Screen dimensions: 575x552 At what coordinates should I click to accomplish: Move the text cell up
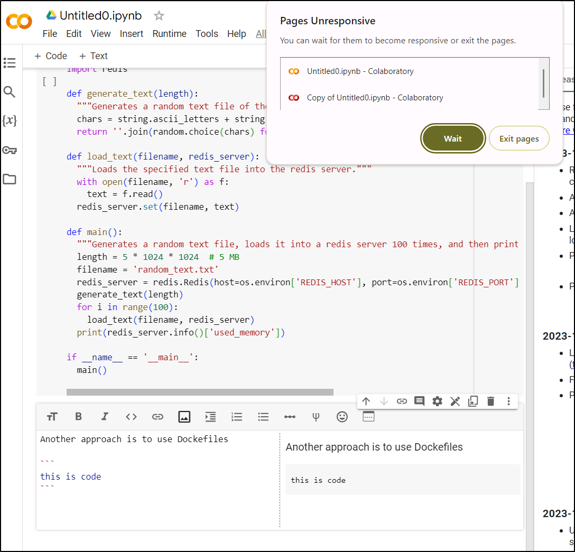click(366, 401)
